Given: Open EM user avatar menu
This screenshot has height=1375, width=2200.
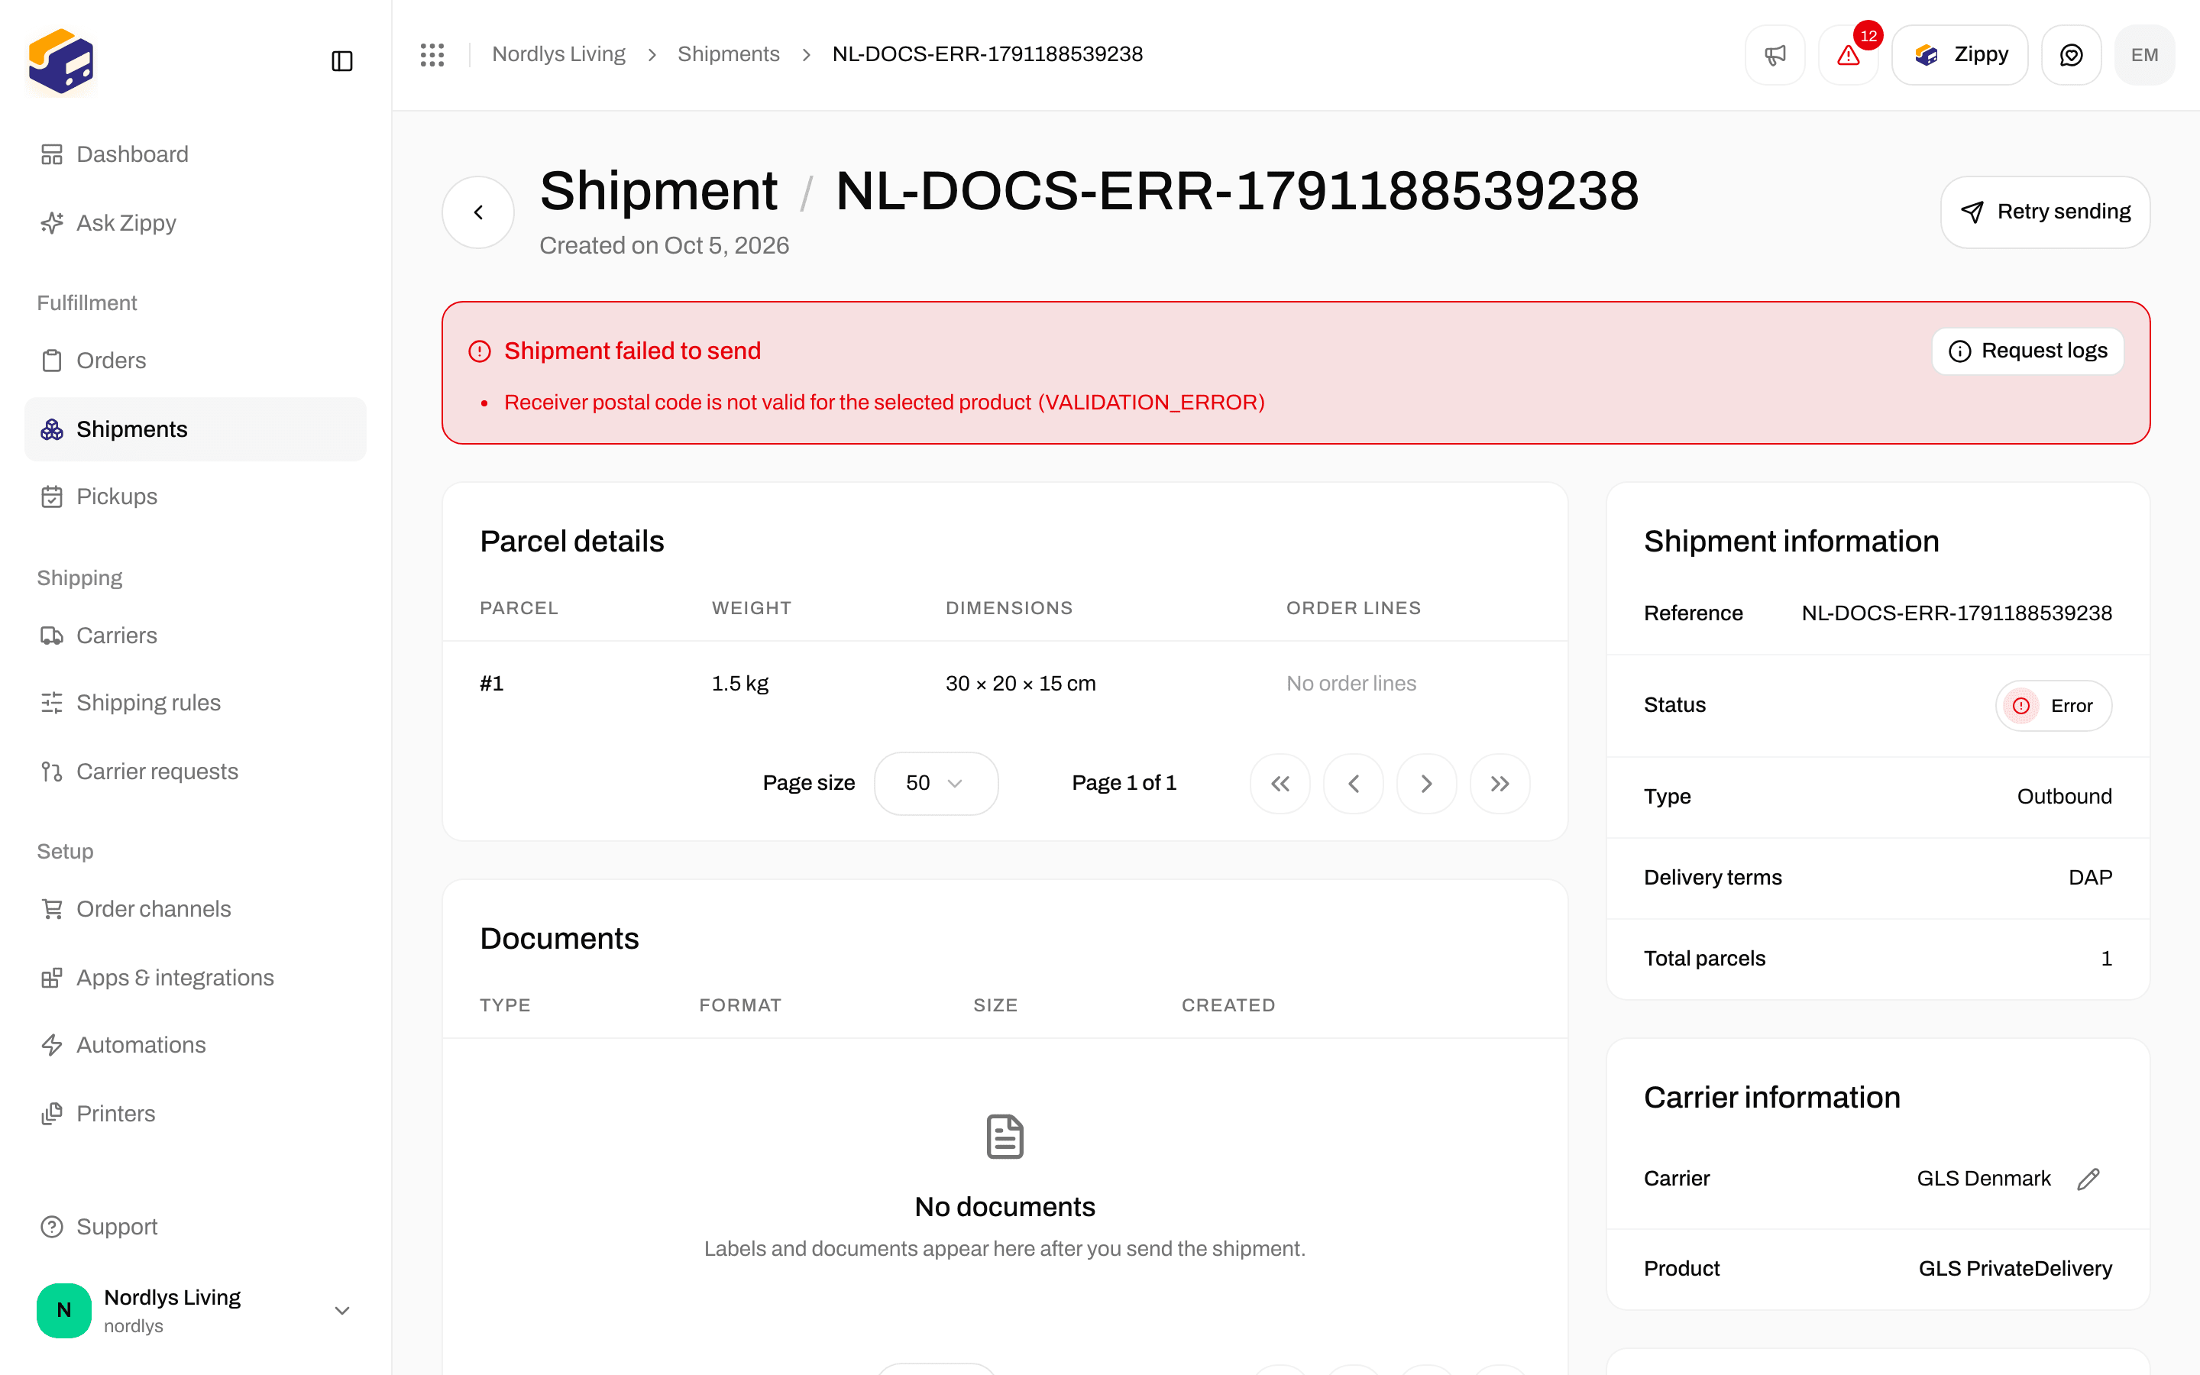Looking at the screenshot, I should click(2144, 56).
